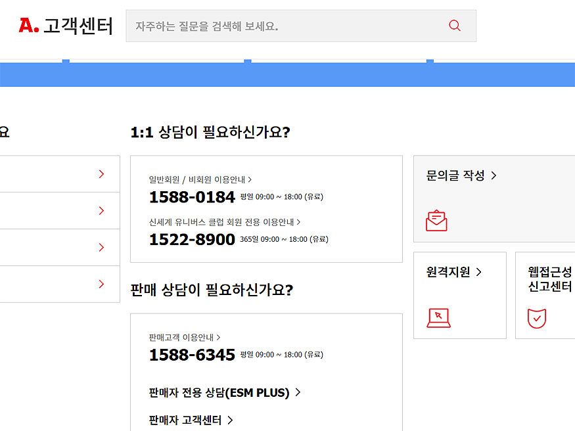Go to 판매자 고객센터
The width and height of the screenshot is (575, 431).
(191, 420)
